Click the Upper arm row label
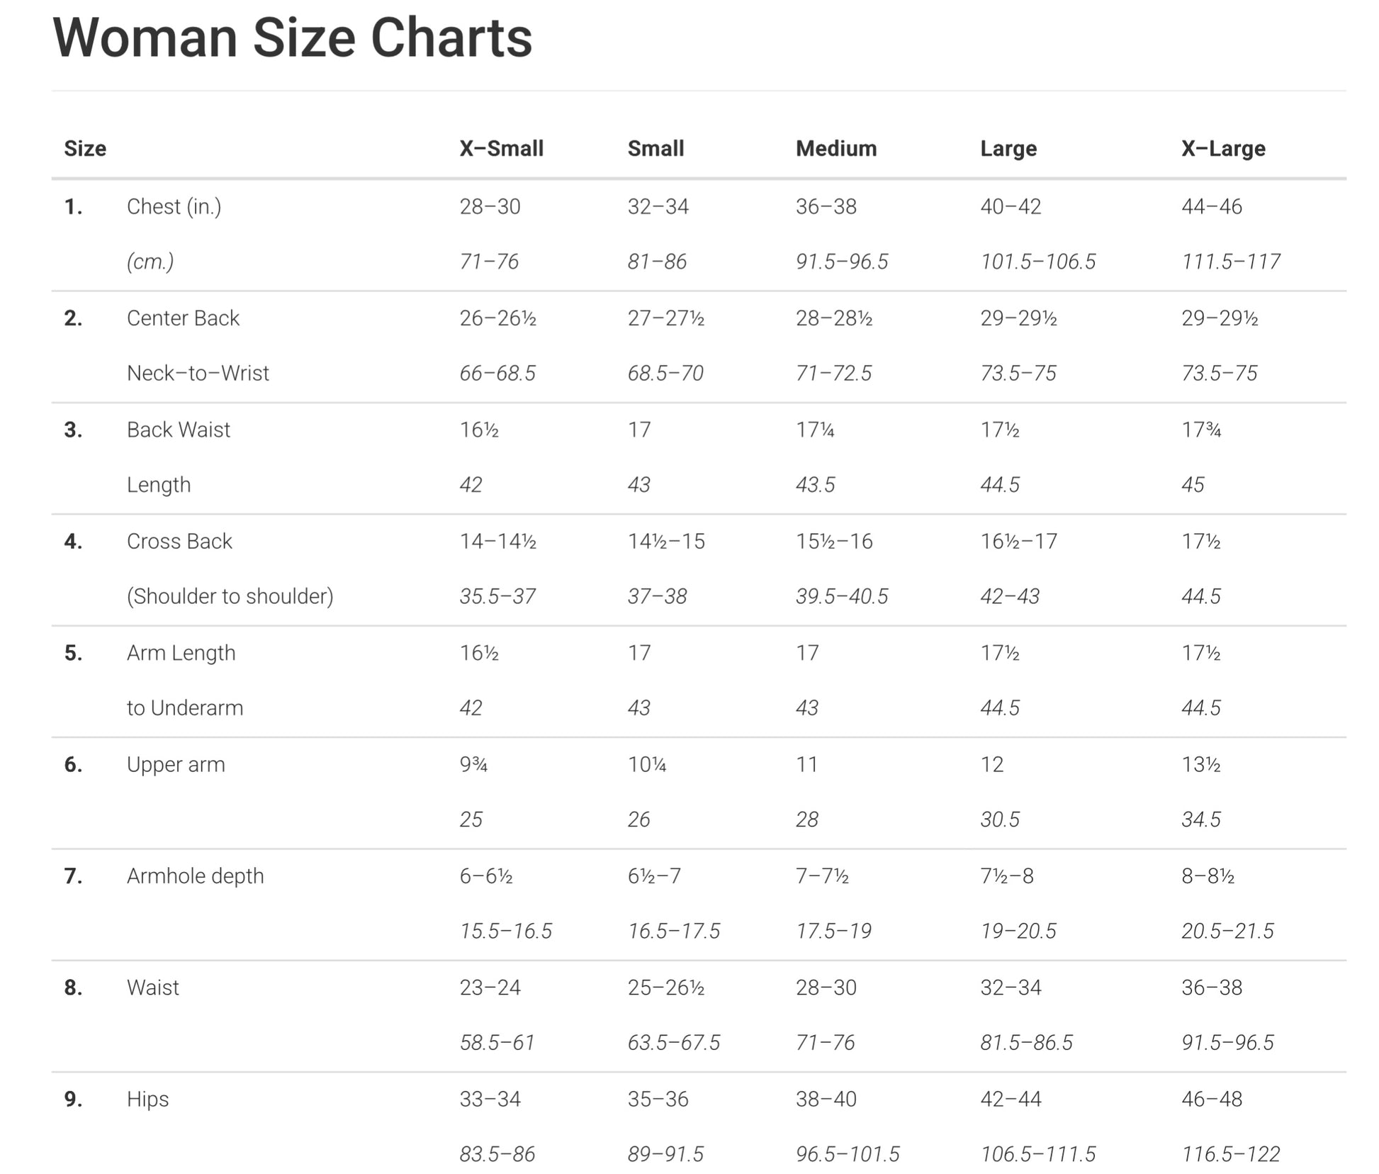The height and width of the screenshot is (1174, 1379). click(176, 765)
